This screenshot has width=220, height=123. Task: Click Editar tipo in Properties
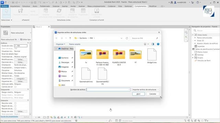25,40
